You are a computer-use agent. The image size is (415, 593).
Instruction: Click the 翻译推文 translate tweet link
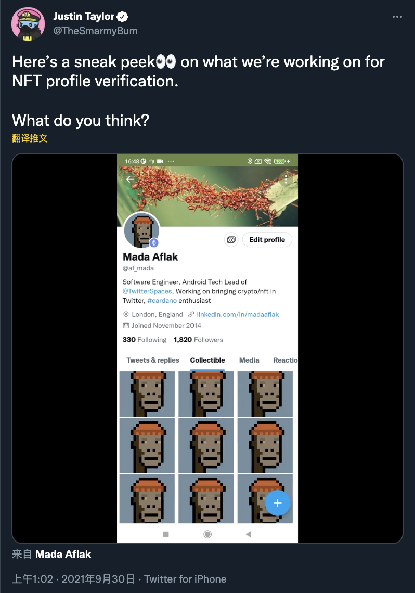point(30,138)
